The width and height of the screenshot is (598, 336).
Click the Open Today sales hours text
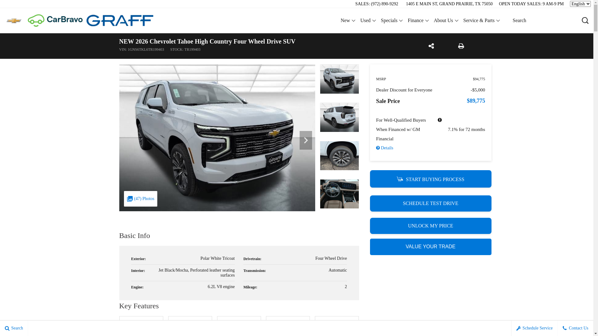[531, 4]
